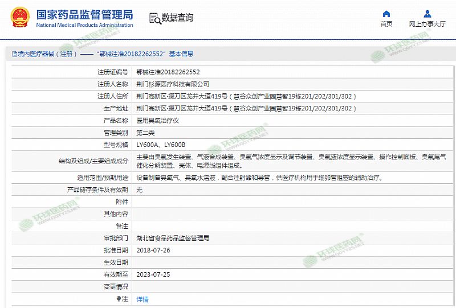Click approval date 2018-07-26
Image resolution: width=456 pixels, height=308 pixels.
[x=153, y=250]
